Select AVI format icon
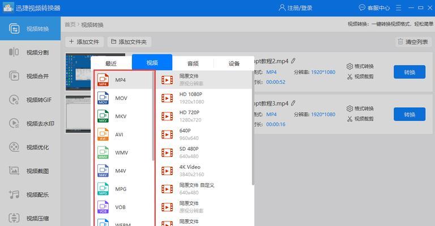 tap(103, 134)
